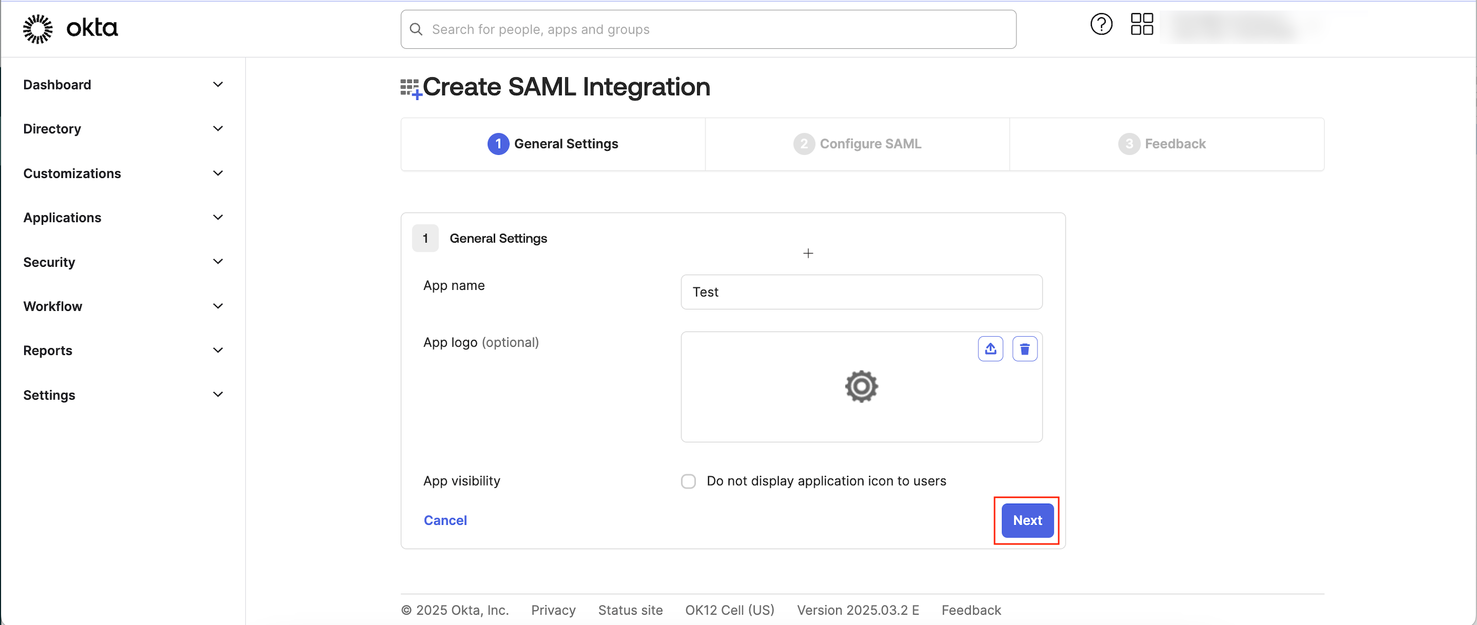Select the Feedback step tab
Screen dimensions: 1477x625
point(1162,144)
